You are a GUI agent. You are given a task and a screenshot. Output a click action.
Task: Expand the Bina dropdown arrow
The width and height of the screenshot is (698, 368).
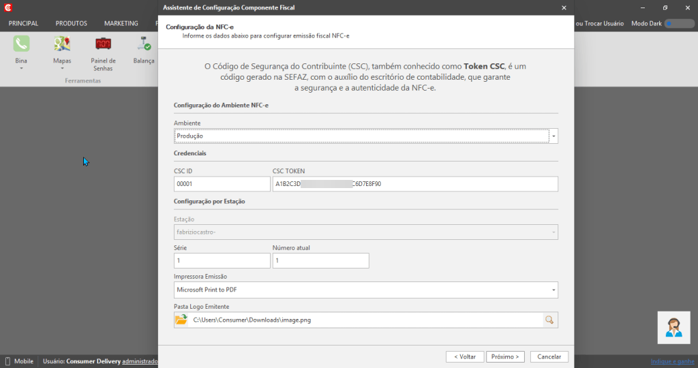[x=21, y=69]
